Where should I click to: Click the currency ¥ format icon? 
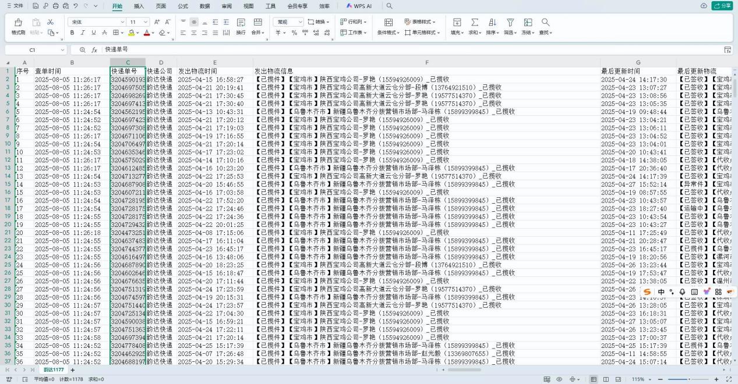[278, 33]
